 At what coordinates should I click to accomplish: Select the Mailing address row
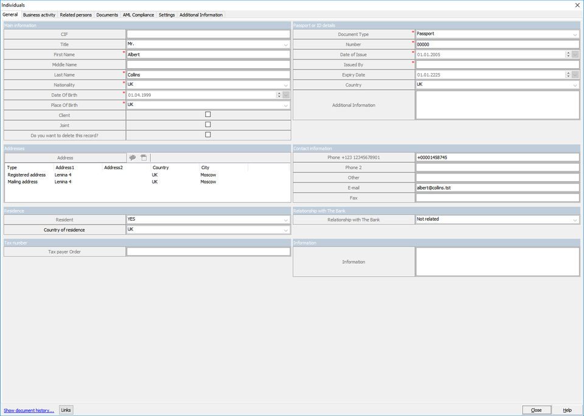(x=147, y=182)
